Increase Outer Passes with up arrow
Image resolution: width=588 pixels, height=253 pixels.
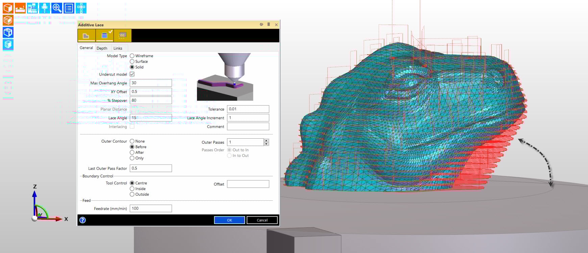[266, 140]
